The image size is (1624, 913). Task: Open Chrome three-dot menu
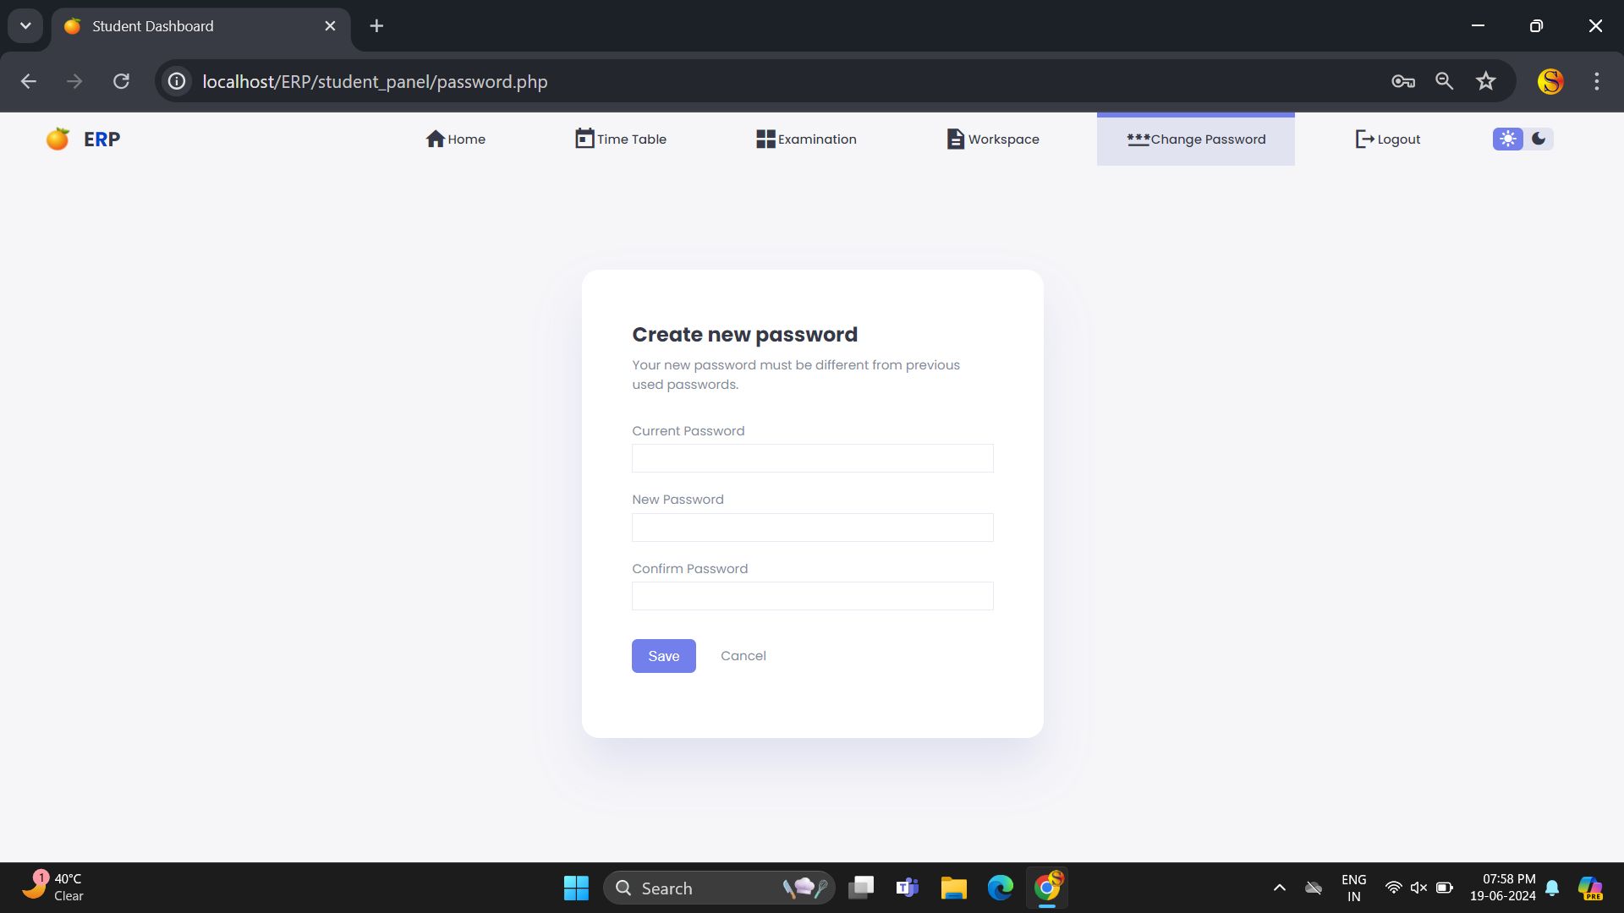click(1596, 81)
